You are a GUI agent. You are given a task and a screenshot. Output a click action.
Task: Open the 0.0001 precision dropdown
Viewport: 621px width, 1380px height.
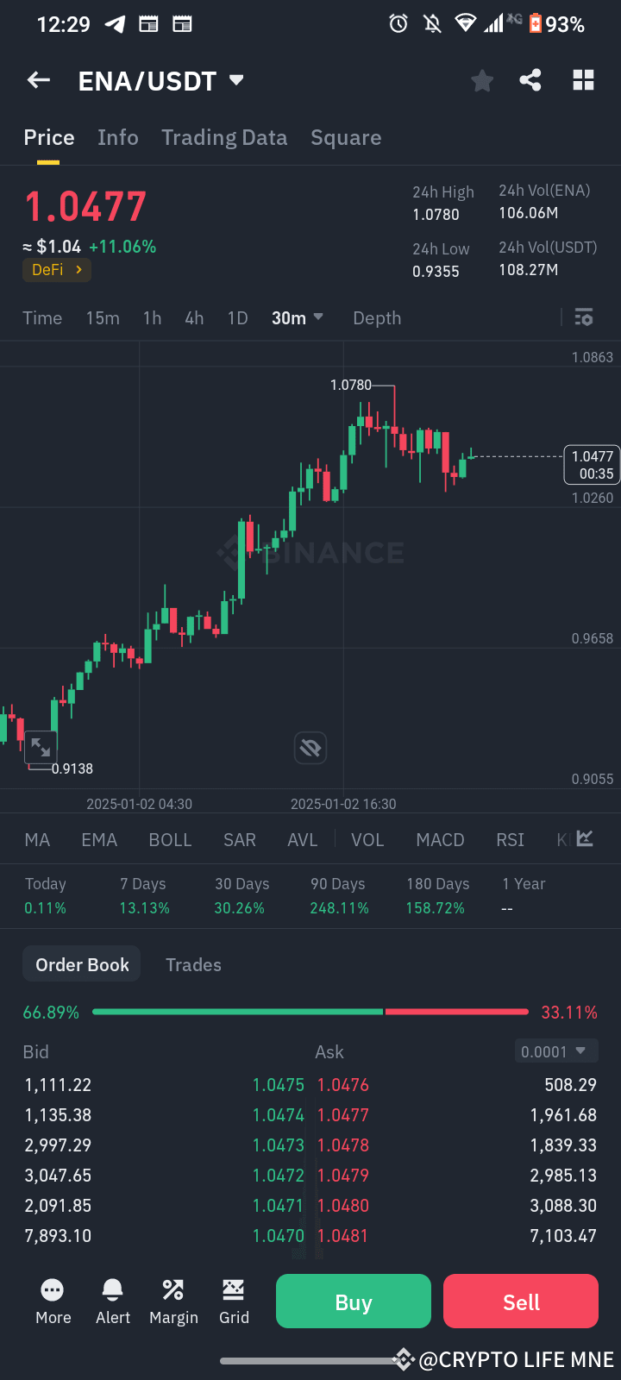pos(556,1051)
